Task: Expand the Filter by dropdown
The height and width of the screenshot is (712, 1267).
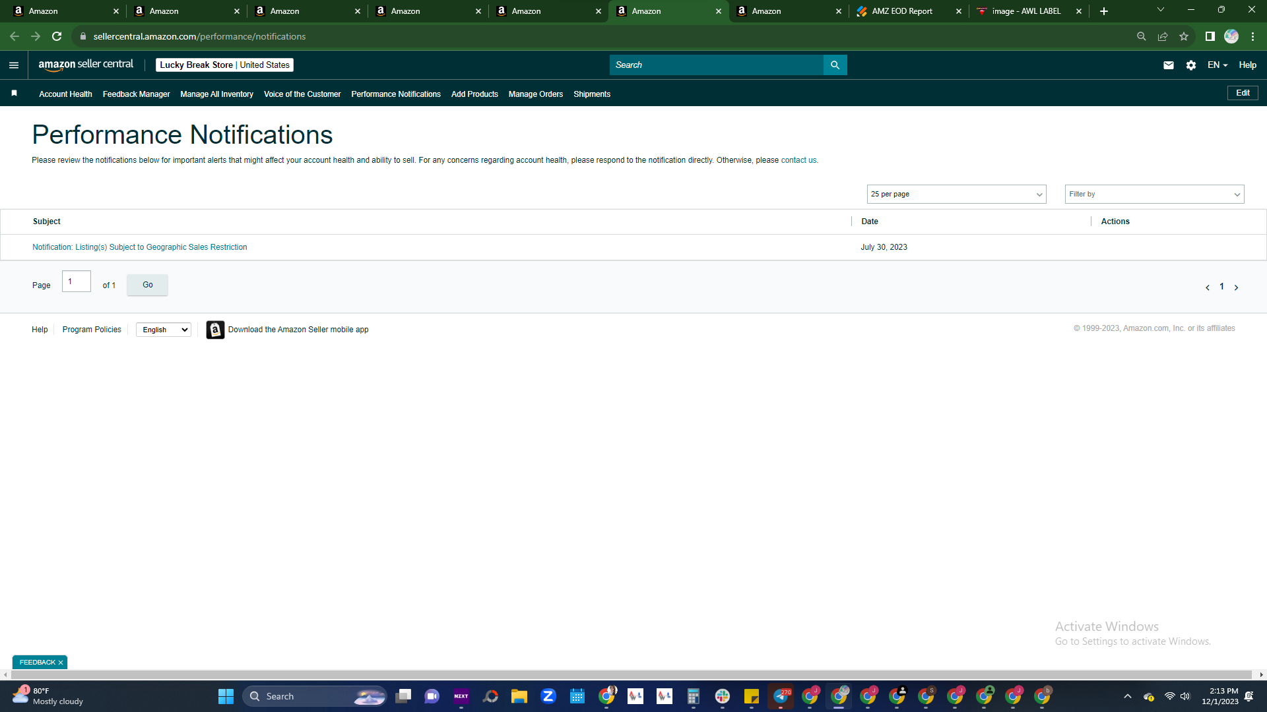Action: [x=1154, y=194]
